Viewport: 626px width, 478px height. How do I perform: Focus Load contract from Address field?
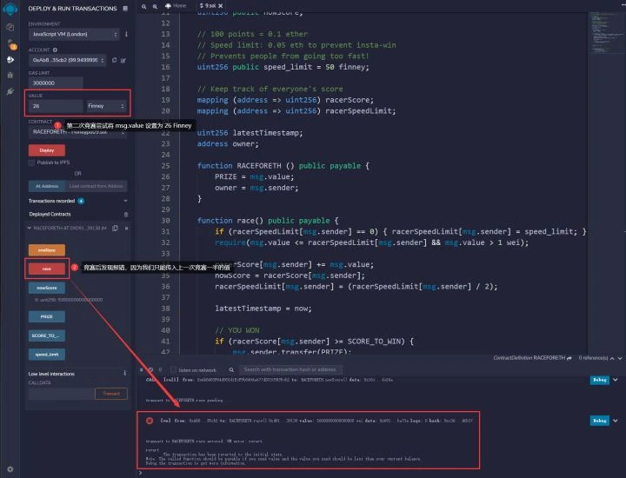coord(97,186)
